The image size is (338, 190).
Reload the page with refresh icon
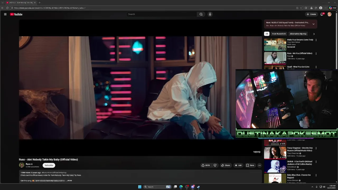(x=7, y=8)
